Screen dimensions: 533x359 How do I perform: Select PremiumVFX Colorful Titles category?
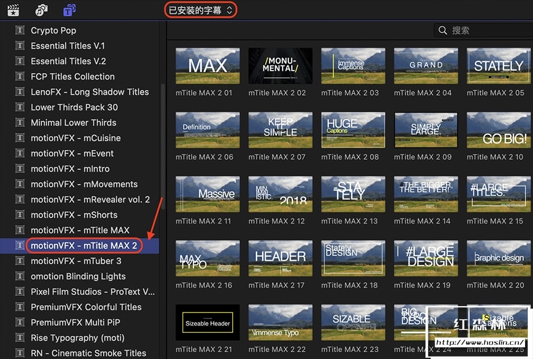tap(86, 307)
